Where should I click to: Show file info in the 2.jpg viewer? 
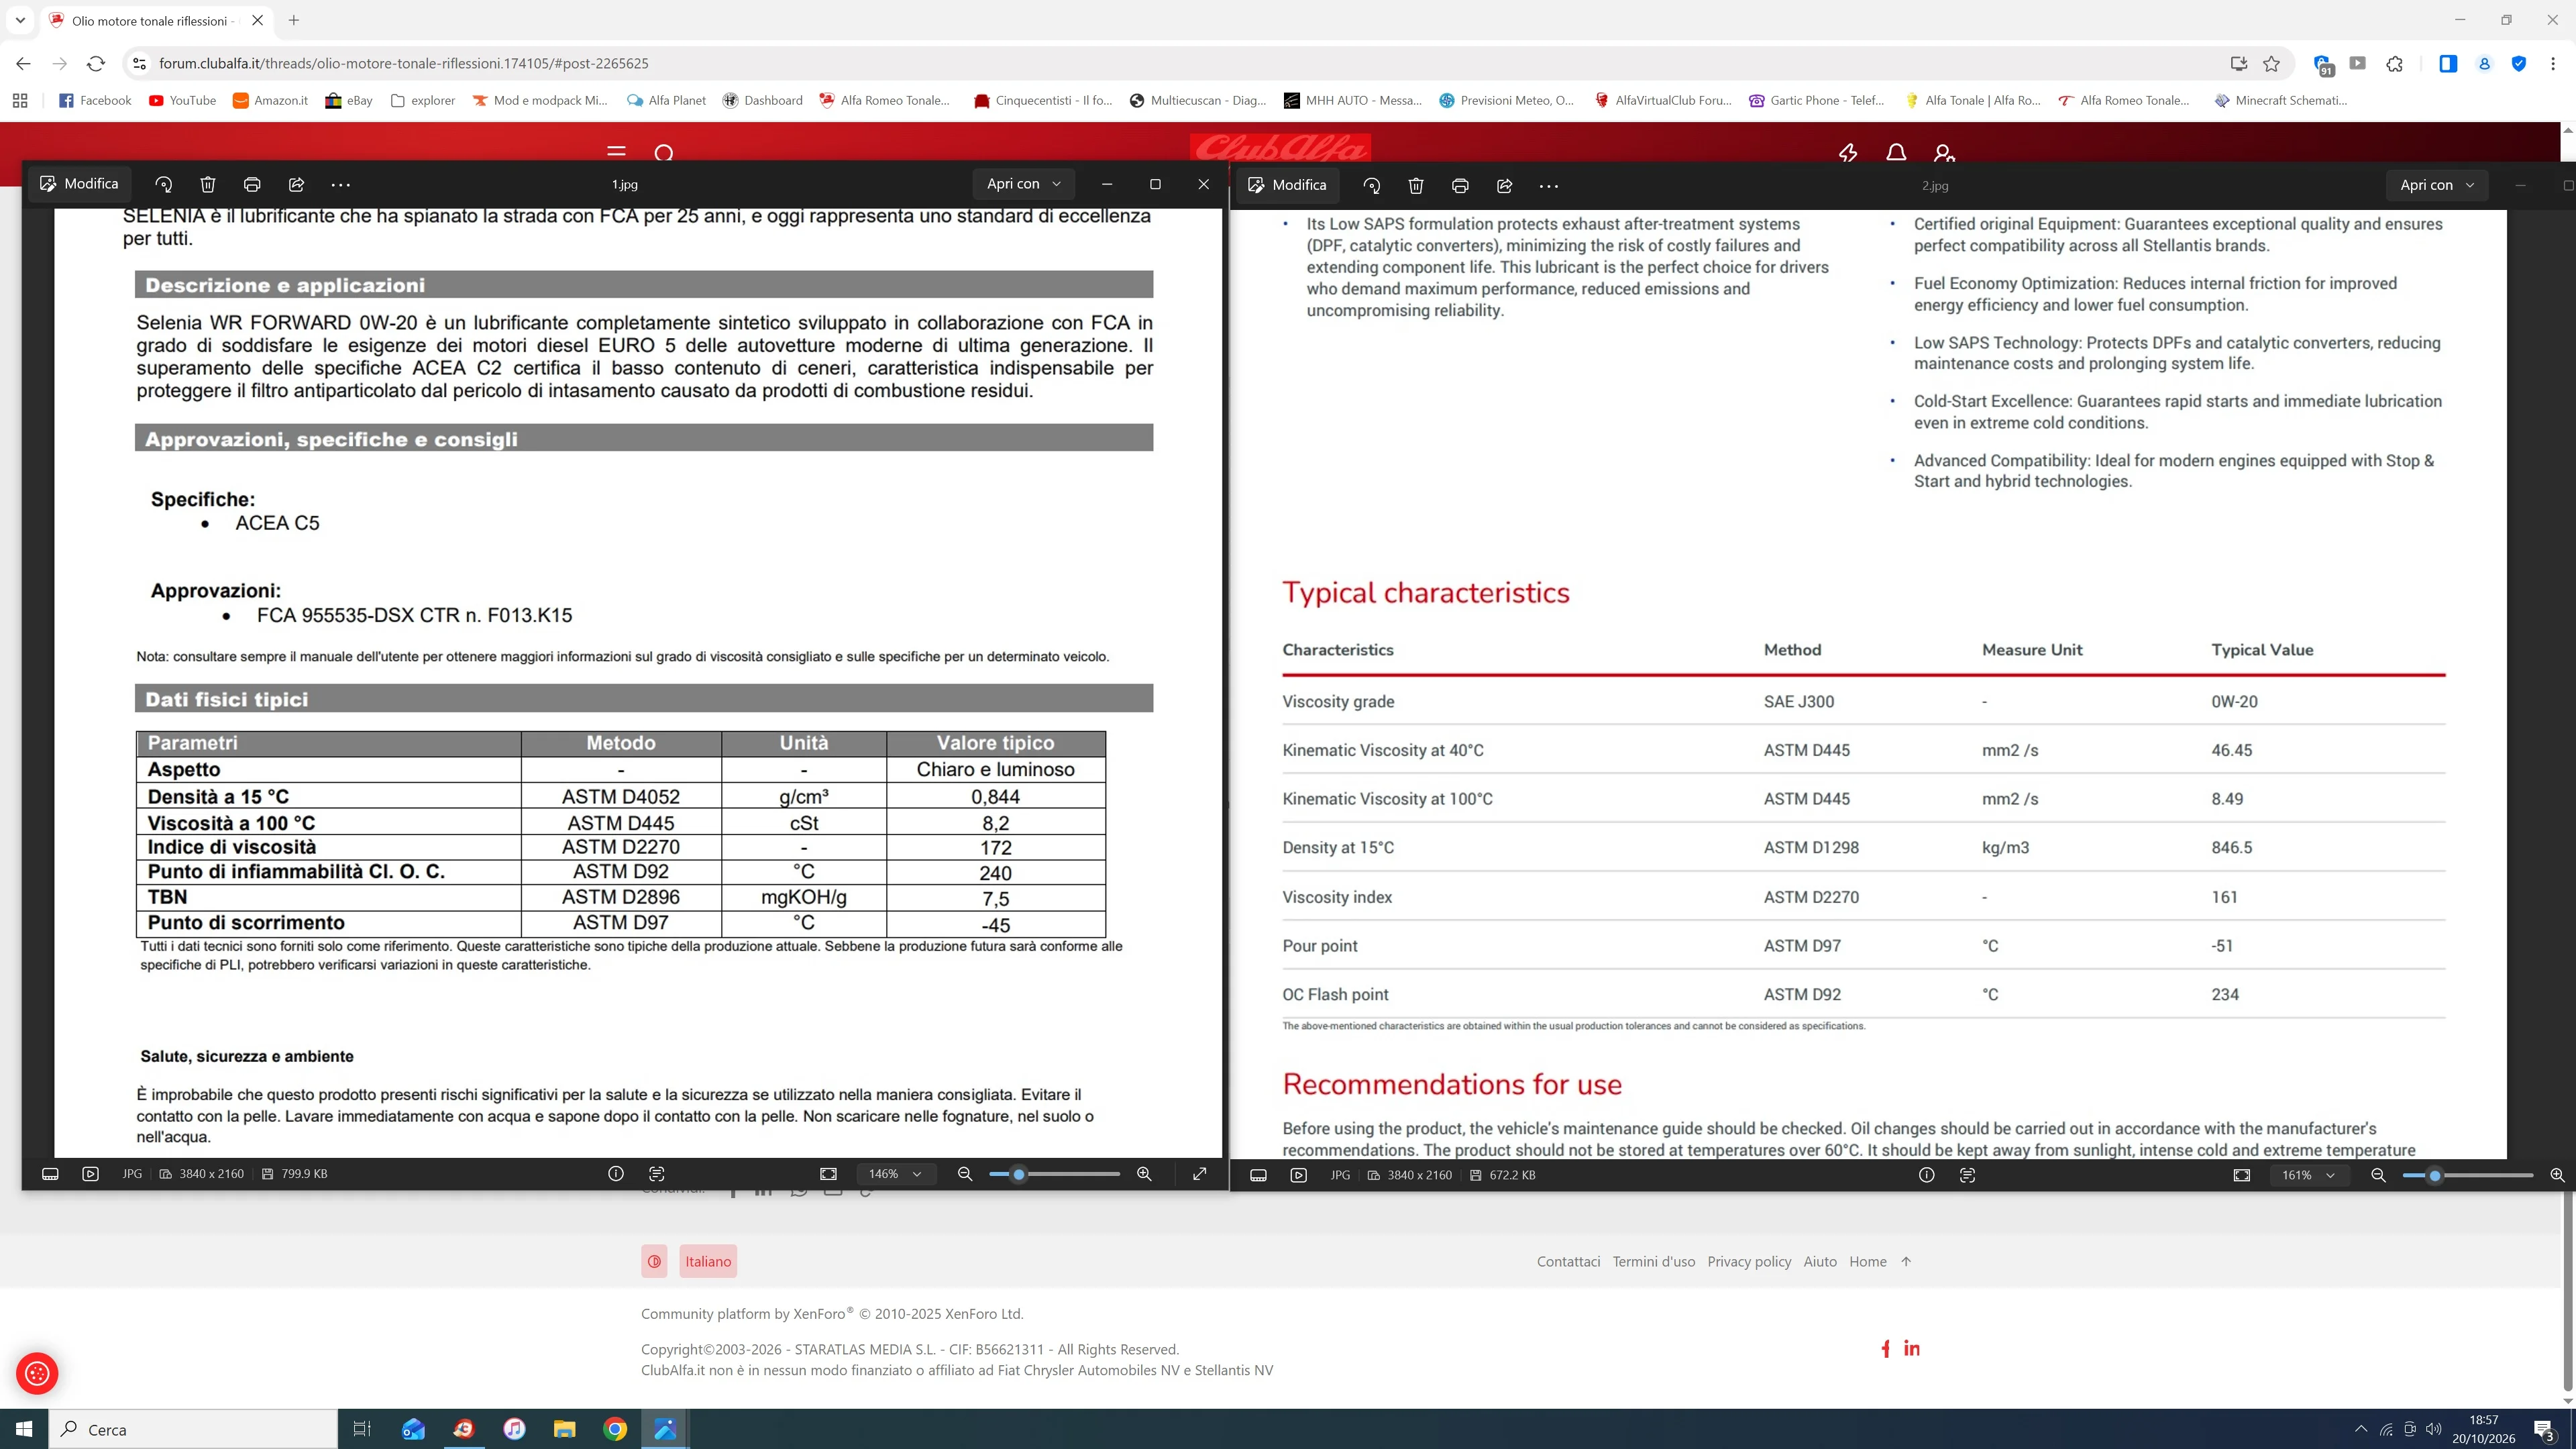1926,1175
